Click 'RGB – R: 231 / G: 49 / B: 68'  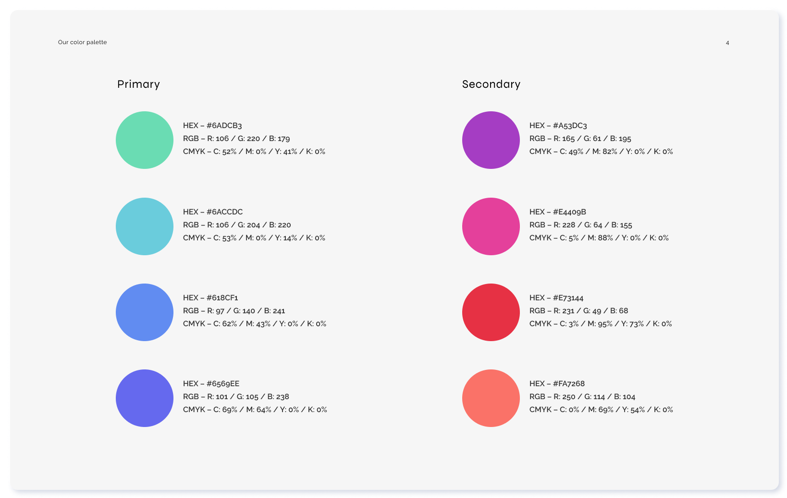(579, 311)
